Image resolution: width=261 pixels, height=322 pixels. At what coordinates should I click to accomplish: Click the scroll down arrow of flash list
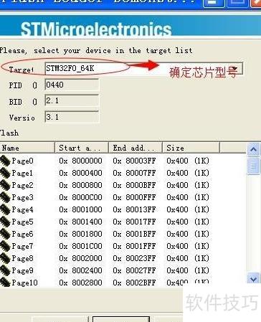(x=253, y=279)
